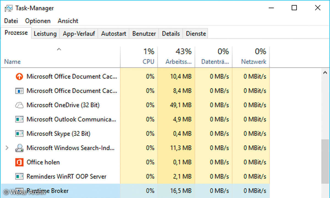330x198 pixels.
Task: Click the Windows Search-Indexer icon
Action: click(x=19, y=148)
